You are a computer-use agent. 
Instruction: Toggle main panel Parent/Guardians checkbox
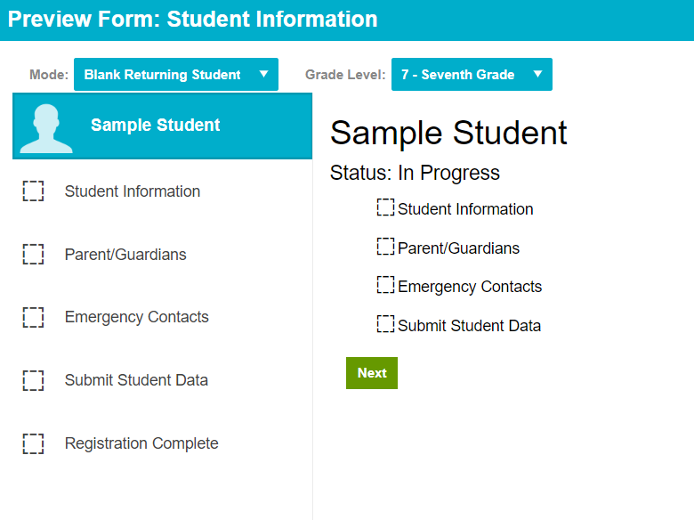385,247
